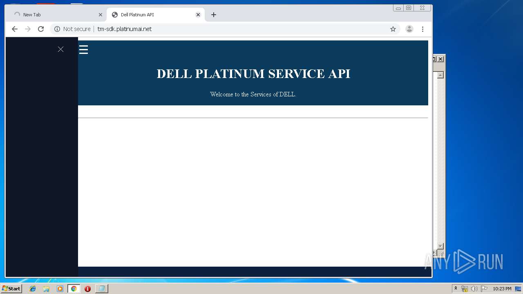Open volume speaker tray icon
Screen dimensions: 523x294
coord(474,289)
